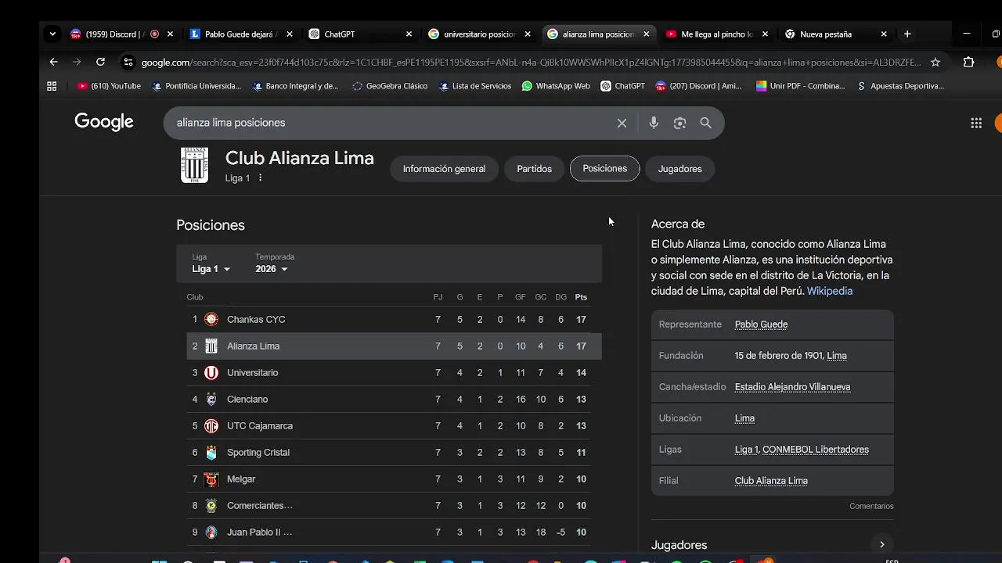Viewport: 1002px width, 563px height.
Task: Open the bookmarks apps grid icon
Action: click(52, 86)
